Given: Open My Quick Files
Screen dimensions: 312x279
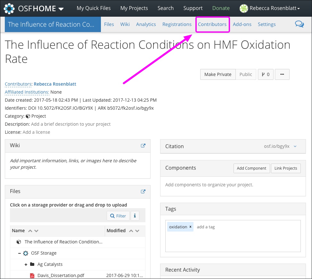Looking at the screenshot, I should pos(94,8).
